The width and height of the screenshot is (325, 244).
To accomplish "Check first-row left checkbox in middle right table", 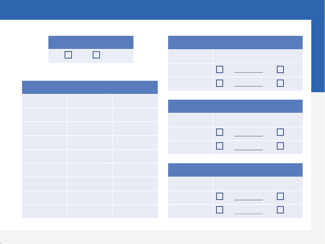I will 220,132.
